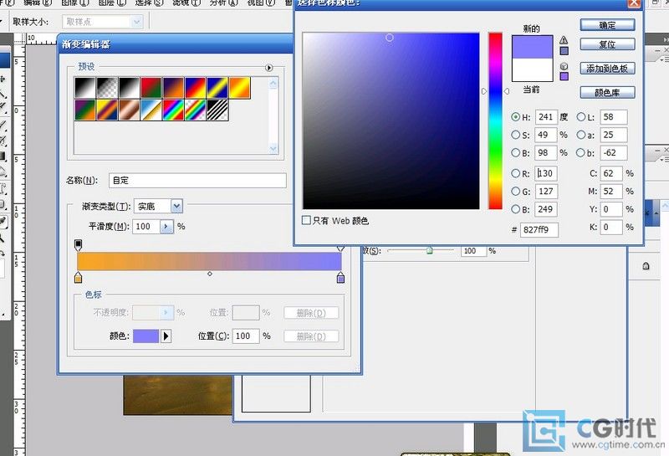This screenshot has height=456, width=669.
Task: Select the G green radio button
Action: click(x=515, y=192)
